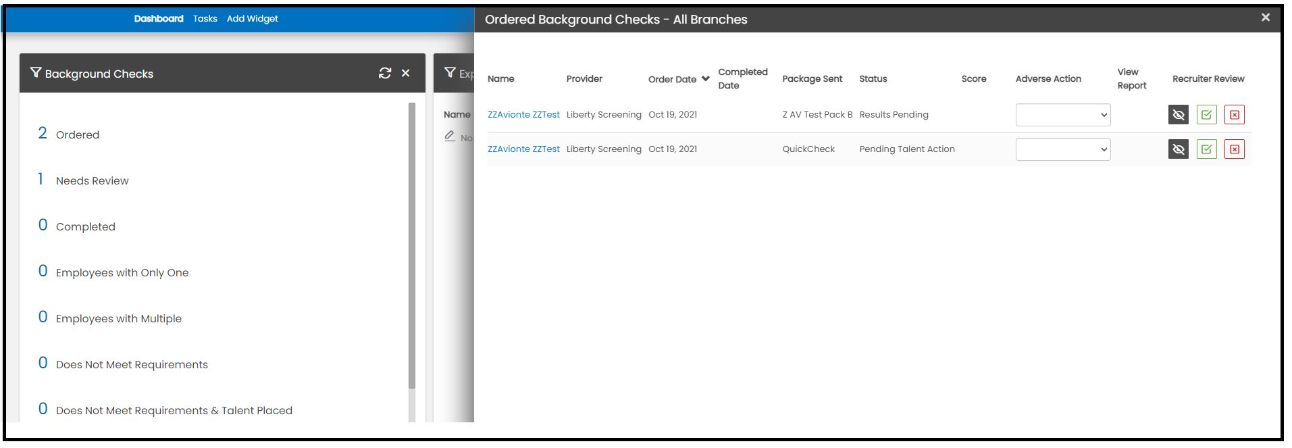This screenshot has height=448, width=1292.
Task: Click the Name header in the second widget
Action: point(457,115)
